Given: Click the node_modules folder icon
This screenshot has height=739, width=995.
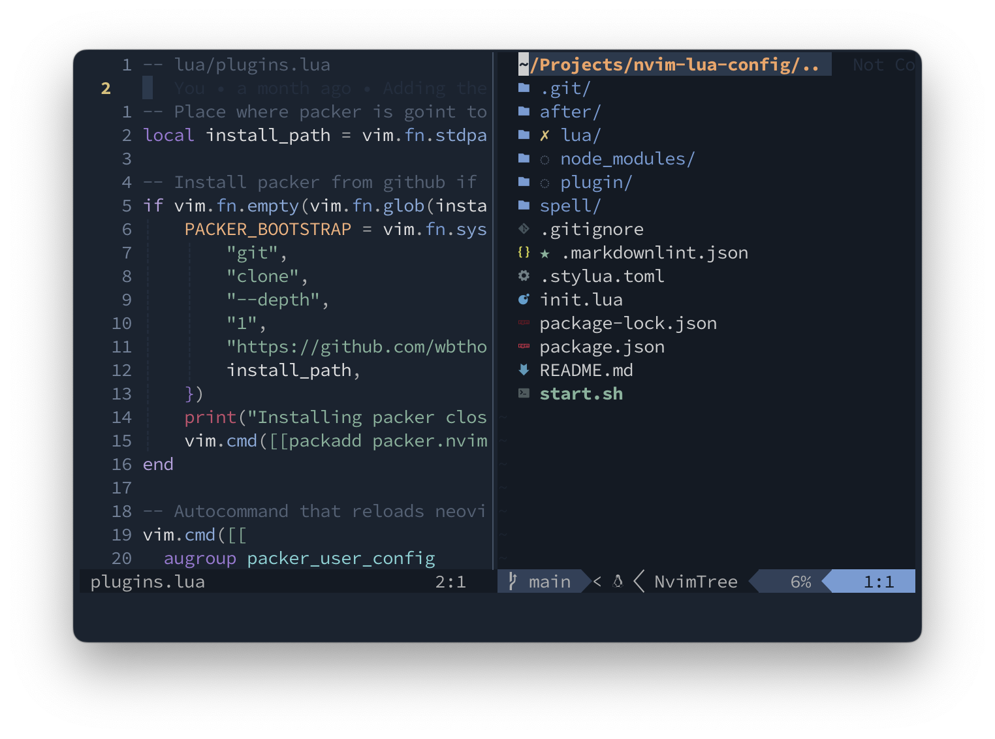Looking at the screenshot, I should (524, 158).
